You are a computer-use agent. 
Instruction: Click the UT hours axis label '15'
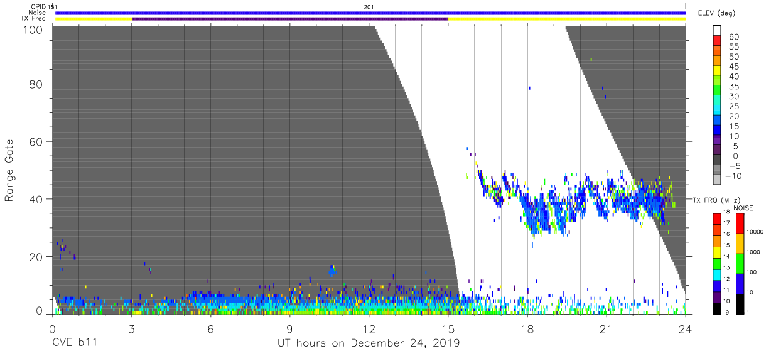coord(448,329)
